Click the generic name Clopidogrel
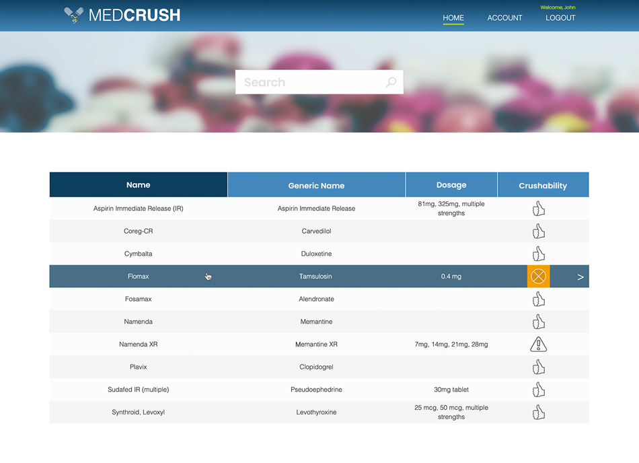Viewport: 639px width, 463px height. [316, 367]
